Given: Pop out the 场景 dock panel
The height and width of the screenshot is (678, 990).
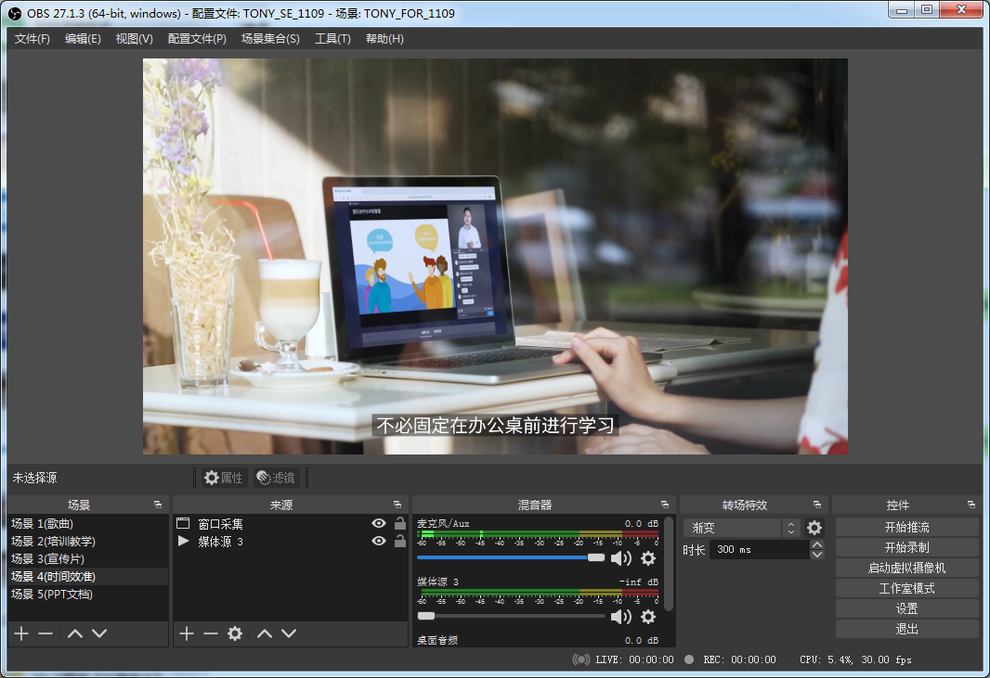Looking at the screenshot, I should point(158,505).
